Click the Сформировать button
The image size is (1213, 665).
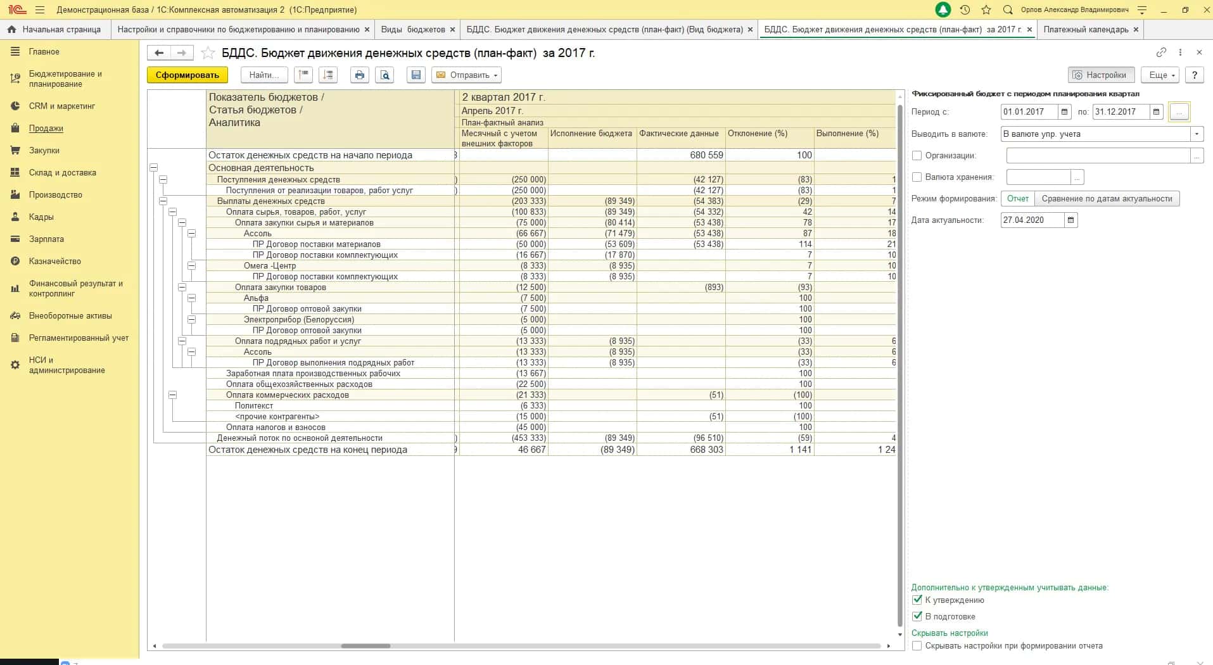pos(187,75)
